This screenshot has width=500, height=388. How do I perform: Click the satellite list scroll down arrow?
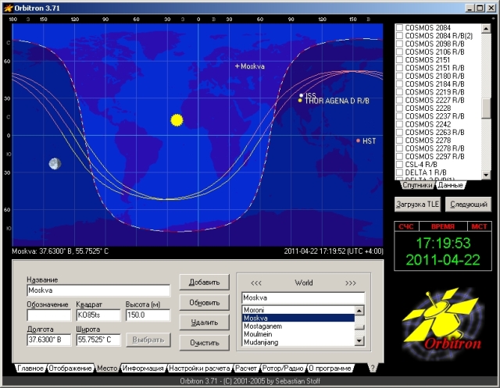coord(486,175)
